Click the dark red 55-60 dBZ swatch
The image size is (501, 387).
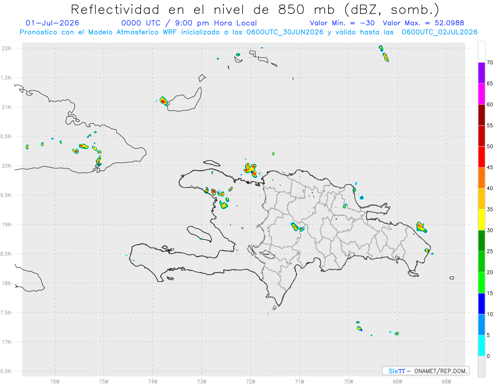coord(481,115)
